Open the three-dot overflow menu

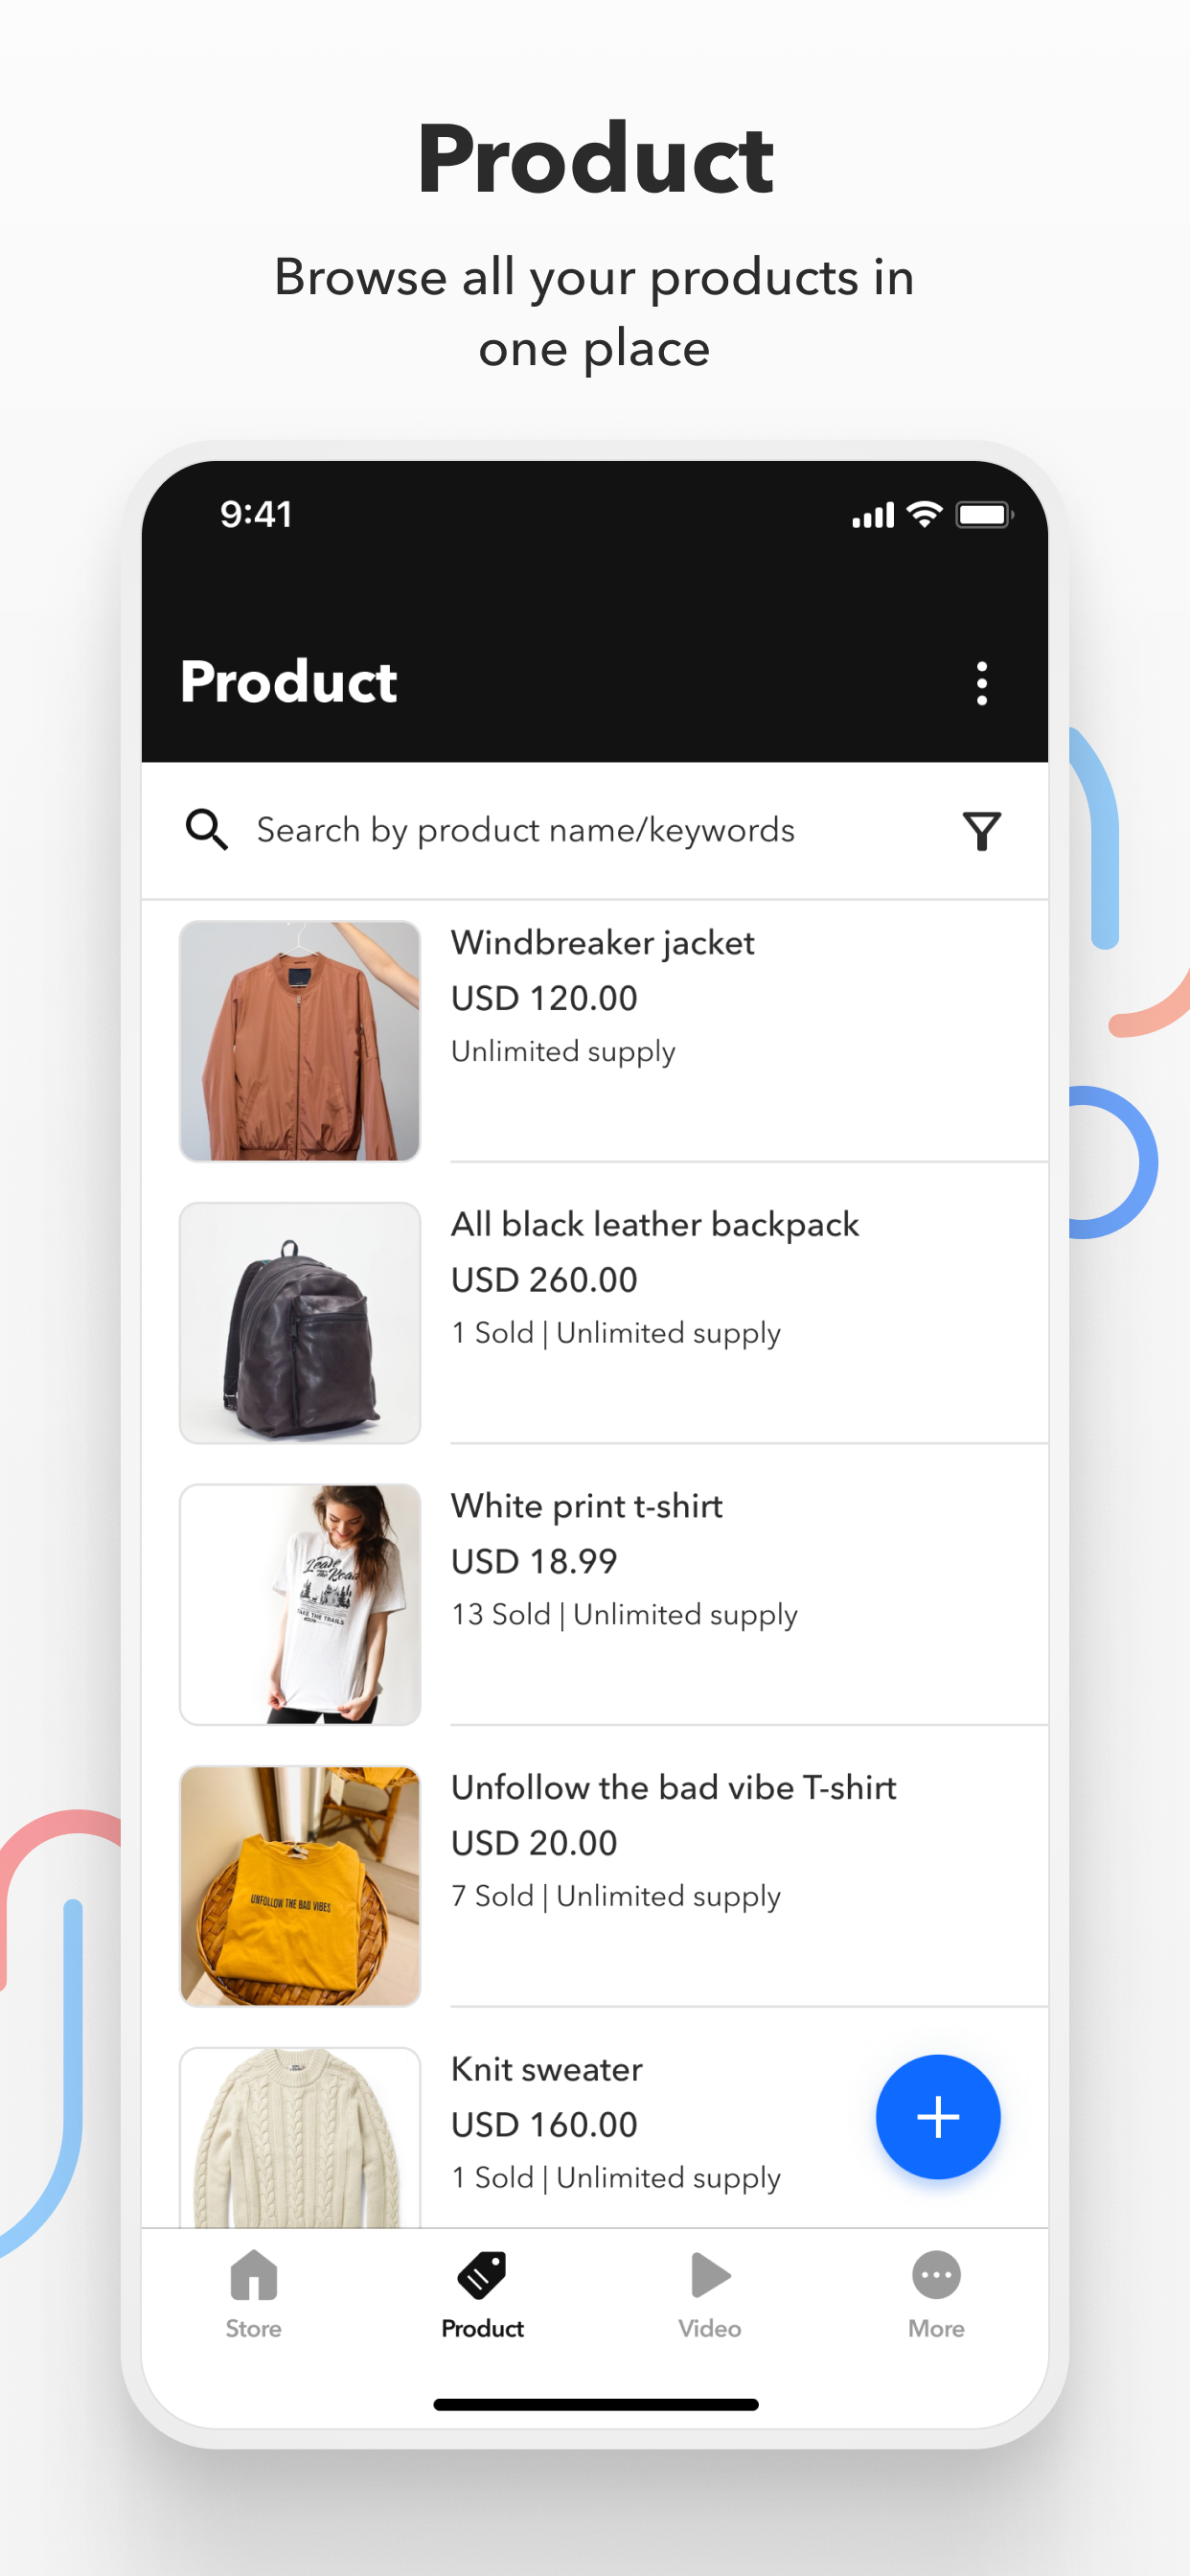click(981, 683)
